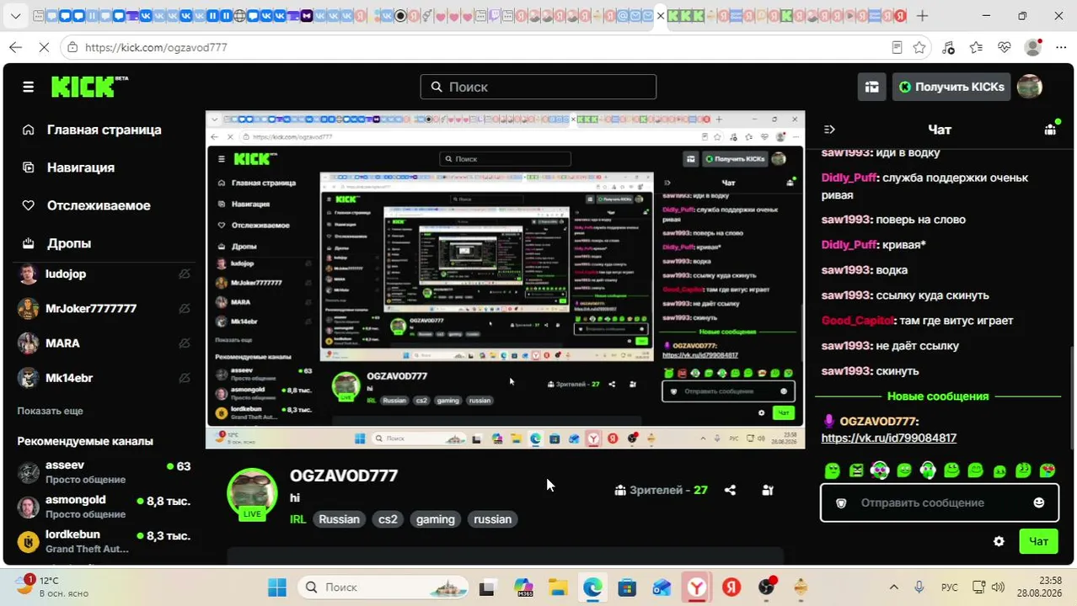Stop page loading with X button
The image size is (1077, 606).
coord(44,48)
